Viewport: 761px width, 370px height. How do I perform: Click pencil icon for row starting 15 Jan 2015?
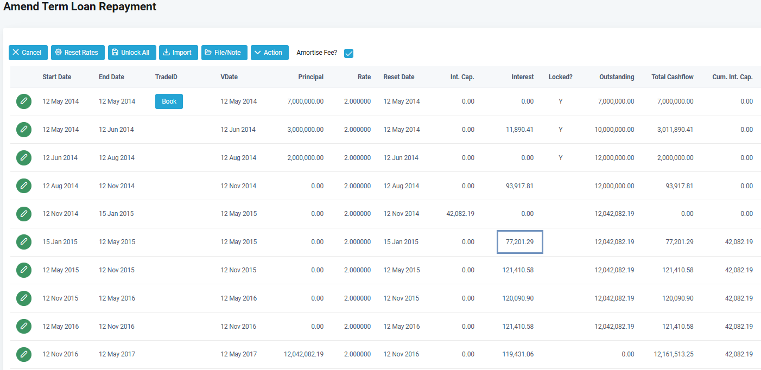[x=23, y=242]
